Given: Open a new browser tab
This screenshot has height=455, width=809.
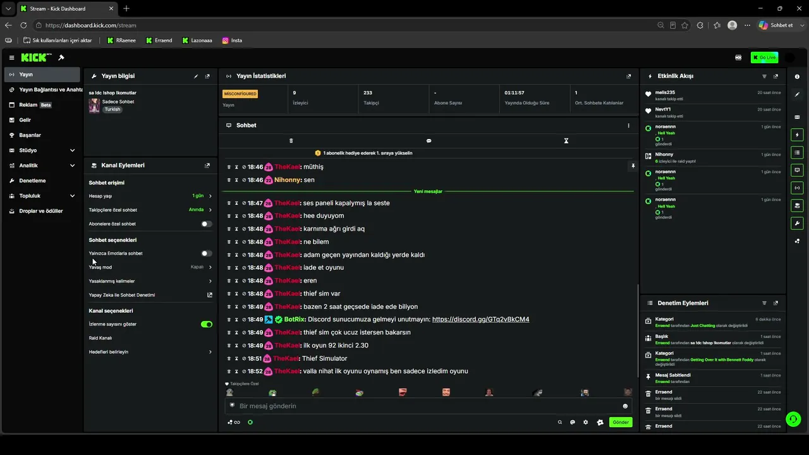Looking at the screenshot, I should (x=126, y=8).
